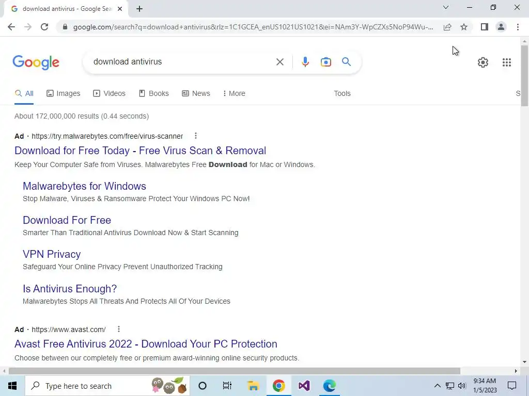
Task: Open Chrome side panel icon
Action: click(485, 27)
